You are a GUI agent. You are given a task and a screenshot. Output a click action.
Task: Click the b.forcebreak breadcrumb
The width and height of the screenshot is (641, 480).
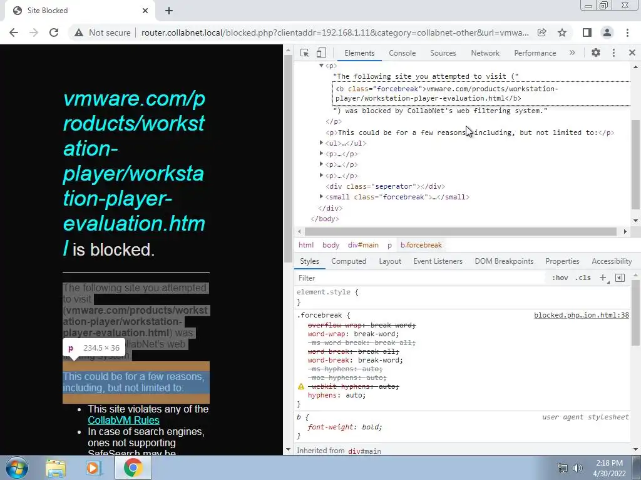421,245
